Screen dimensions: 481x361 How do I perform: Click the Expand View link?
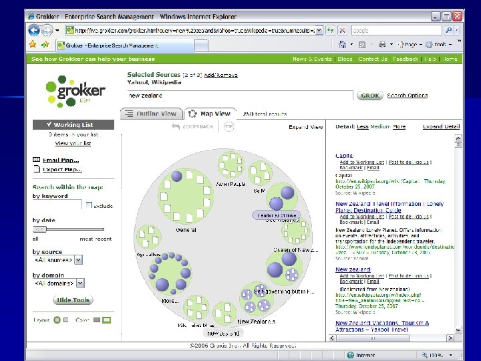pyautogui.click(x=305, y=127)
